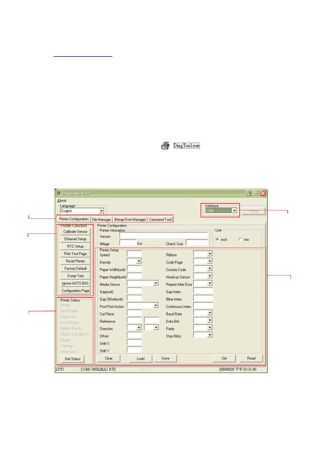Restore Factory Default settings

pos(75,268)
